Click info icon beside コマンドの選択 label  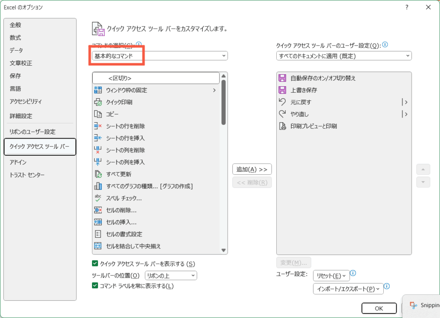coord(139,44)
